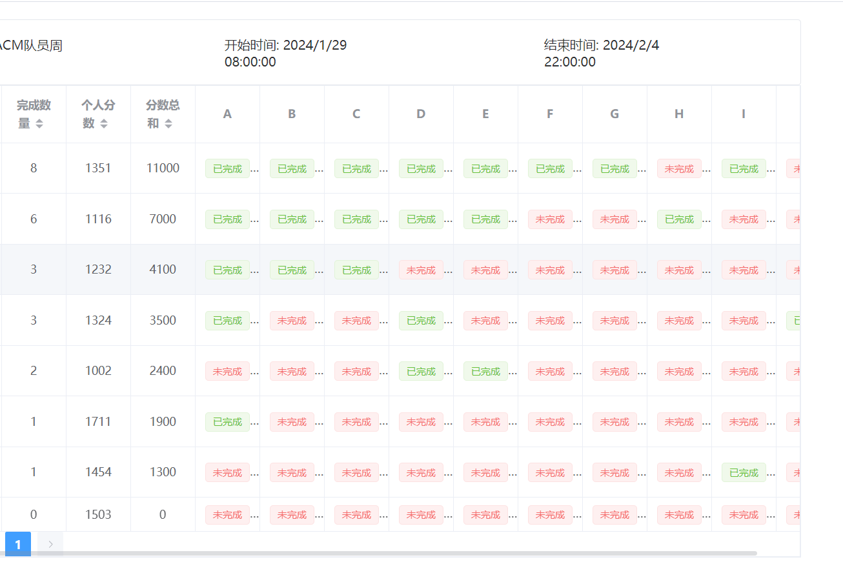
Task: Click column header E
Action: point(485,114)
